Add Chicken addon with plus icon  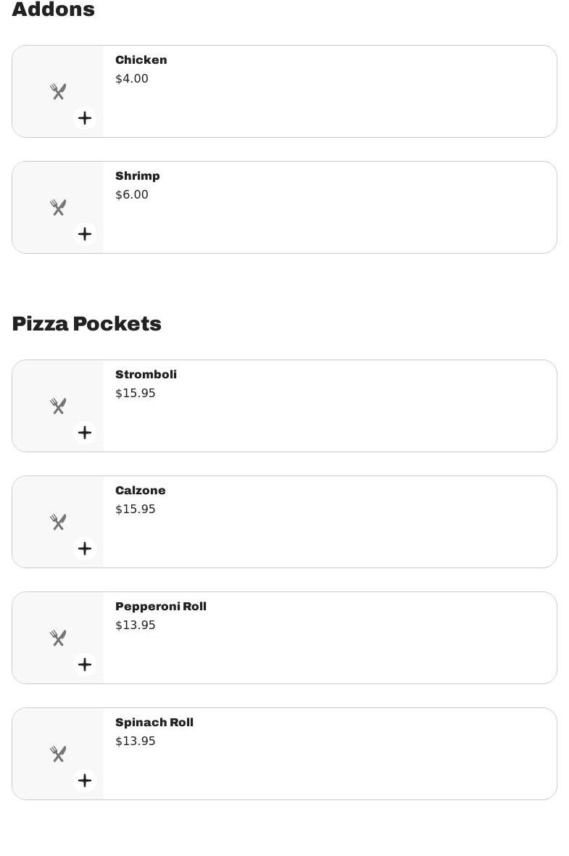tap(85, 118)
